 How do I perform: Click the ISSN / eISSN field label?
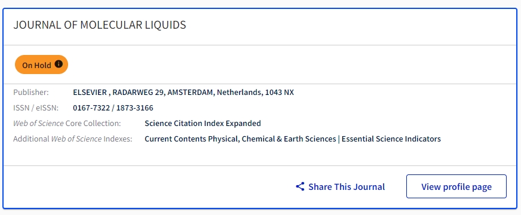tap(36, 108)
